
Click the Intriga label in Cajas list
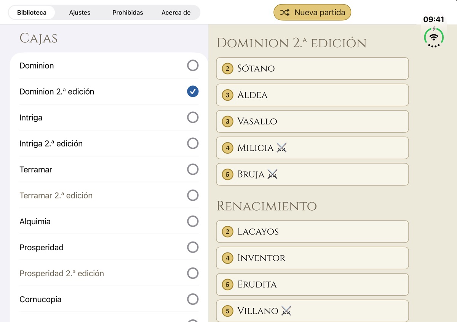[x=31, y=118]
